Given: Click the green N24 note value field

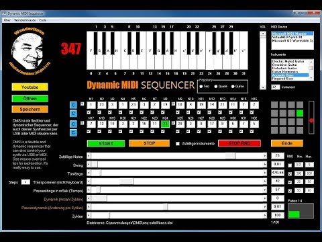Looking at the screenshot, I should click(x=165, y=124).
